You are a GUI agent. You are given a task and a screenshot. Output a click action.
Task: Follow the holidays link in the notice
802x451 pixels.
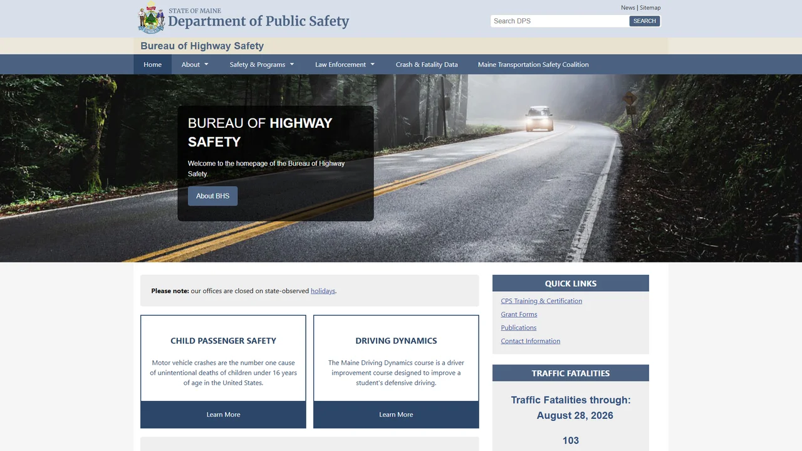tap(323, 291)
